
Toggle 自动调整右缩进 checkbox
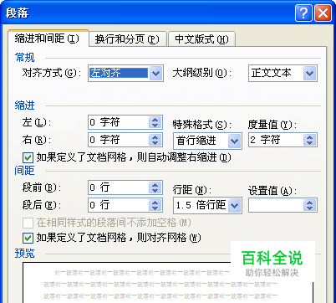click(28, 157)
